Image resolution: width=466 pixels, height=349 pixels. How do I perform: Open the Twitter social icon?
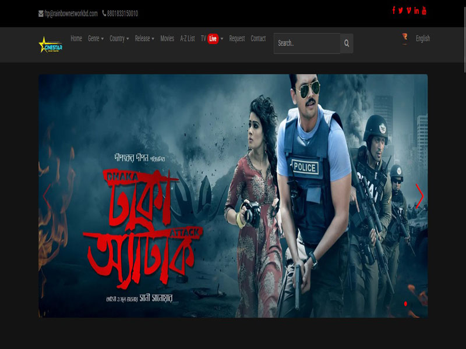pyautogui.click(x=401, y=10)
